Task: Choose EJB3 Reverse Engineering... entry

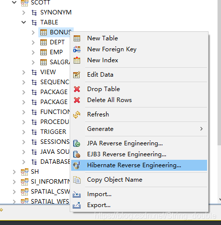Action: (139, 154)
